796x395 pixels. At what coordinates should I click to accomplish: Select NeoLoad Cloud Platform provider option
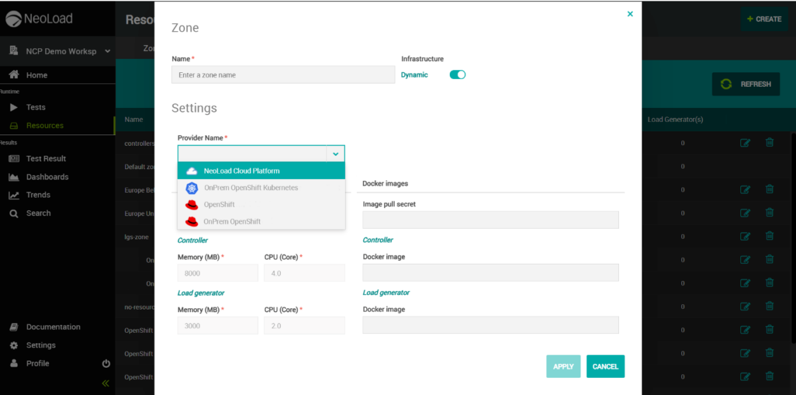(261, 171)
